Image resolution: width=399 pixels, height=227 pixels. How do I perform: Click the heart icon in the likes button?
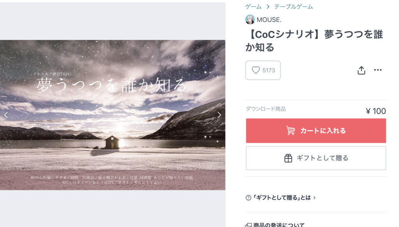(x=256, y=70)
